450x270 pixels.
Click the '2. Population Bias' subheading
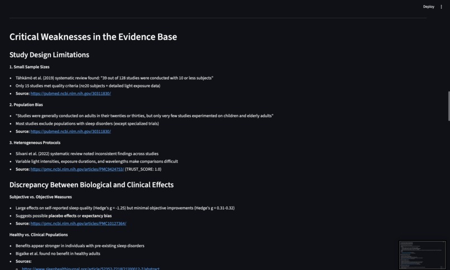click(26, 105)
